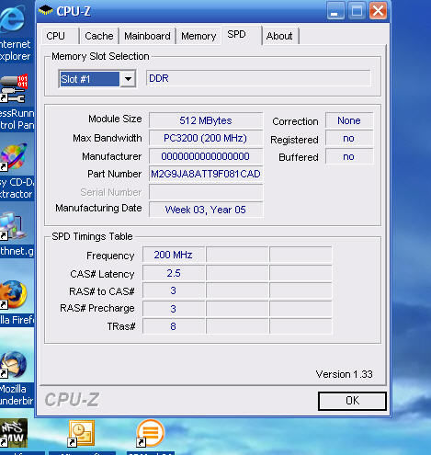Open the clock folder shortcut on desktop
This screenshot has height=455, width=431.
point(81,433)
